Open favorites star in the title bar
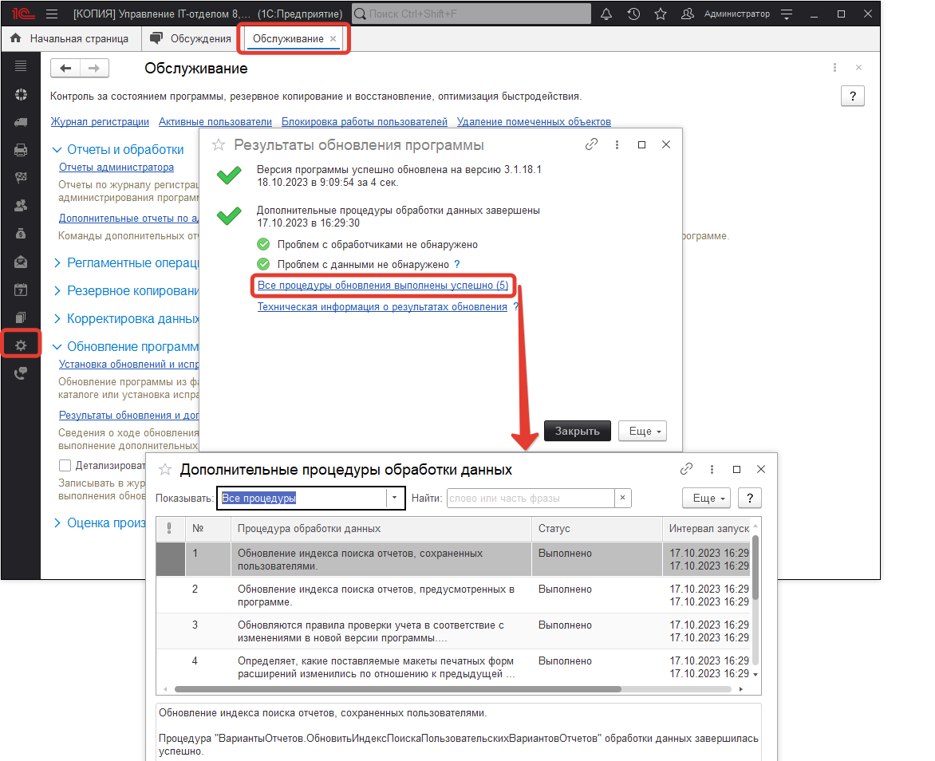Image resolution: width=935 pixels, height=761 pixels. [660, 14]
